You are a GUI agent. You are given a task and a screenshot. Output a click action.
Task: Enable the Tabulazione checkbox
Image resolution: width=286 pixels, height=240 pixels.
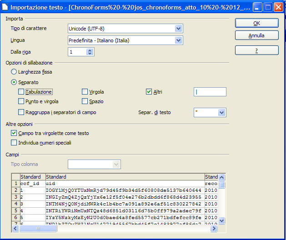click(21, 91)
